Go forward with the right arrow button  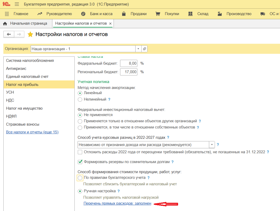tap(19, 34)
